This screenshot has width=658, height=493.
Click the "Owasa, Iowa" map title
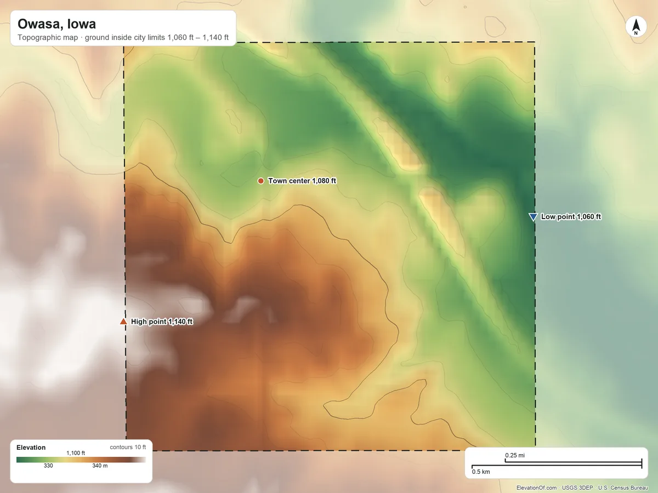tap(57, 24)
